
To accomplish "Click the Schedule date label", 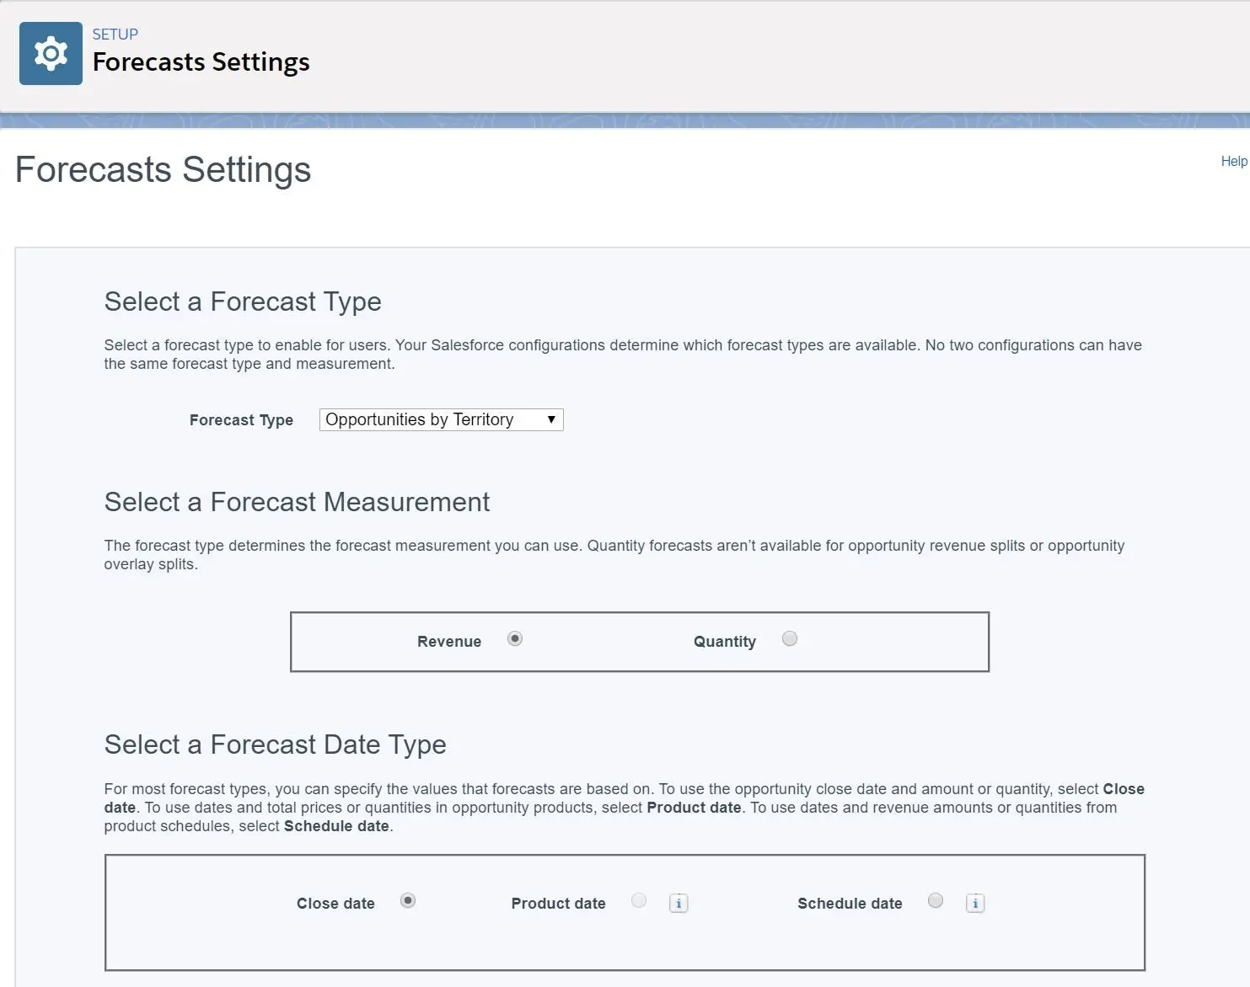I will (850, 904).
